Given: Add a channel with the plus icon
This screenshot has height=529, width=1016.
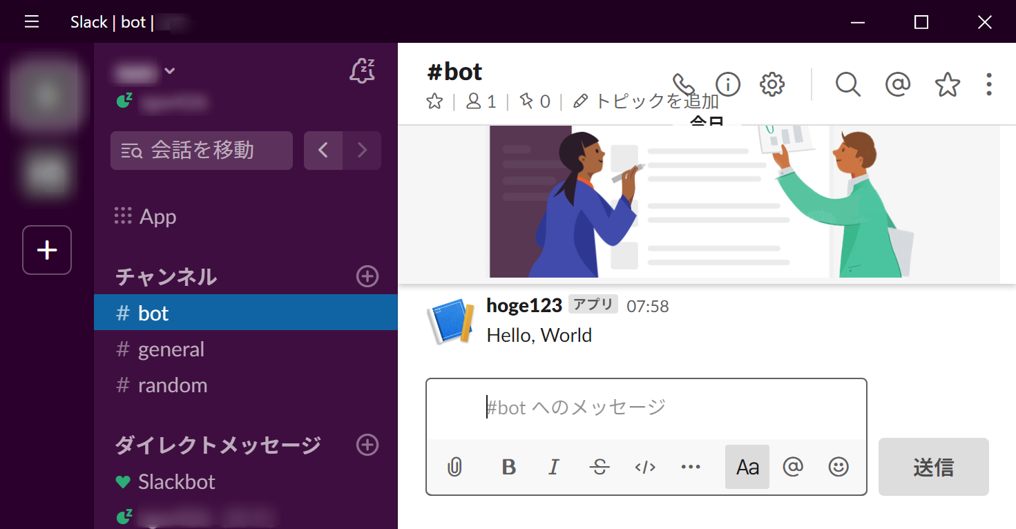Looking at the screenshot, I should point(367,276).
